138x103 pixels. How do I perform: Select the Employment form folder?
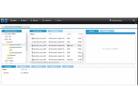17,47
